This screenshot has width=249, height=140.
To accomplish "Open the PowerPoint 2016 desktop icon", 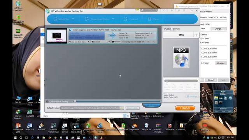I will tap(18, 128).
